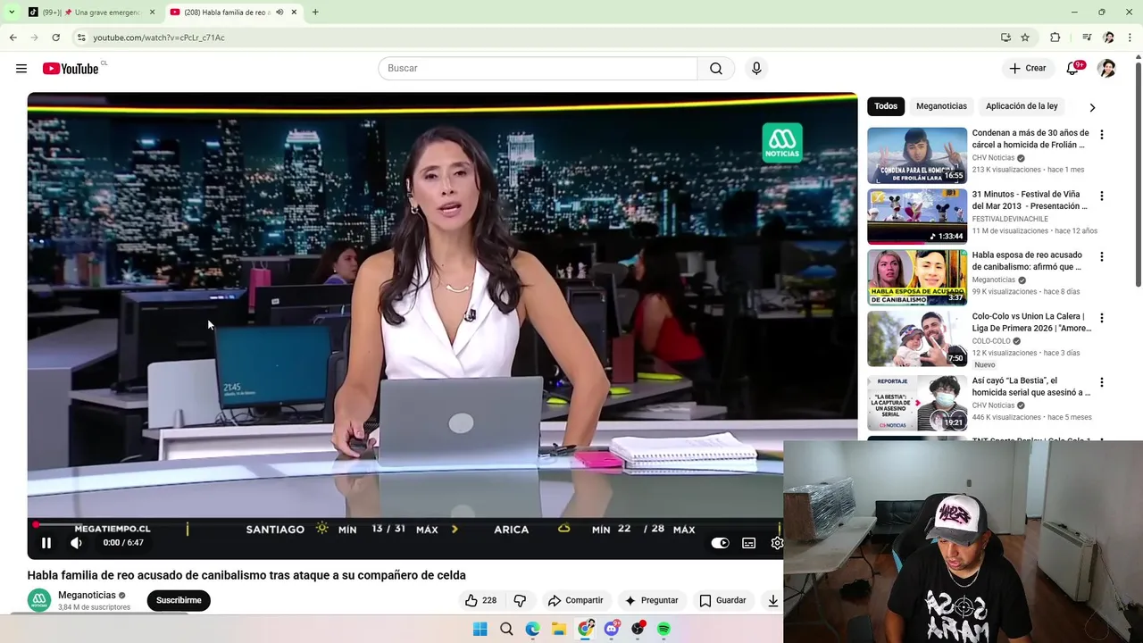Open a new browser tab
Screen dimensions: 1143x643
click(x=315, y=13)
